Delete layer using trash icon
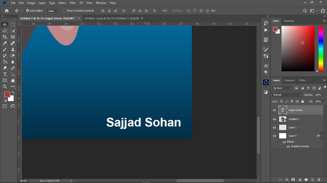Screen dimensions: 327x183 [319, 179]
